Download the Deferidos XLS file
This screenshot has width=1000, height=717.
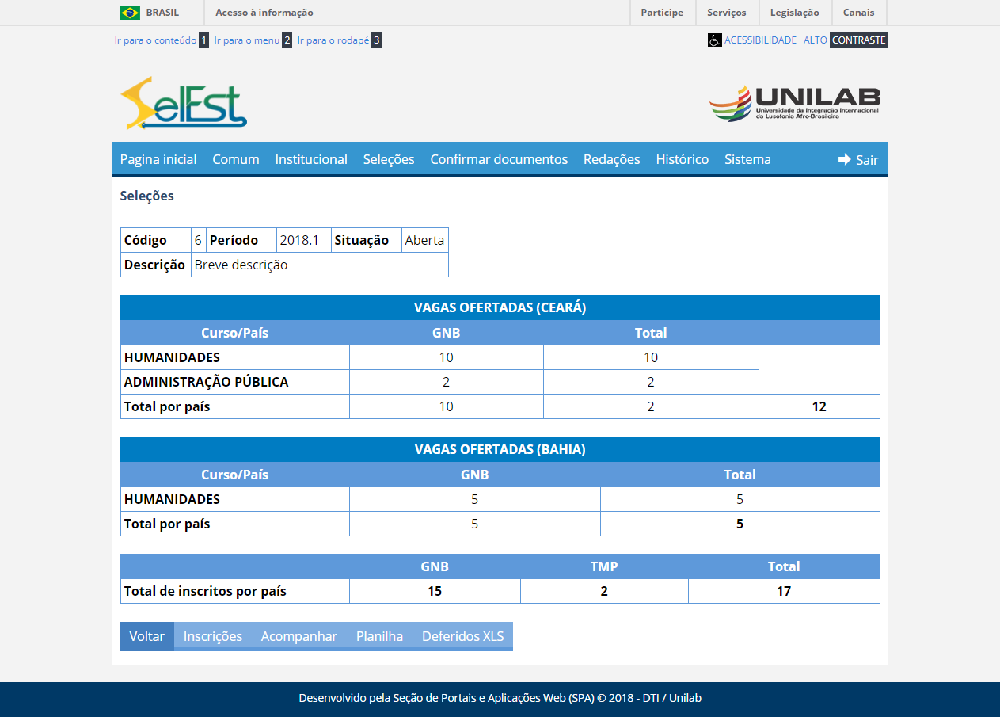[462, 636]
